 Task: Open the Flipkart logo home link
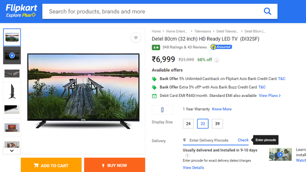21,11
